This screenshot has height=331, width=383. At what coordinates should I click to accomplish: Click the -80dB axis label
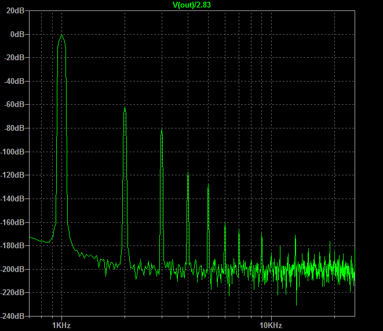click(14, 128)
